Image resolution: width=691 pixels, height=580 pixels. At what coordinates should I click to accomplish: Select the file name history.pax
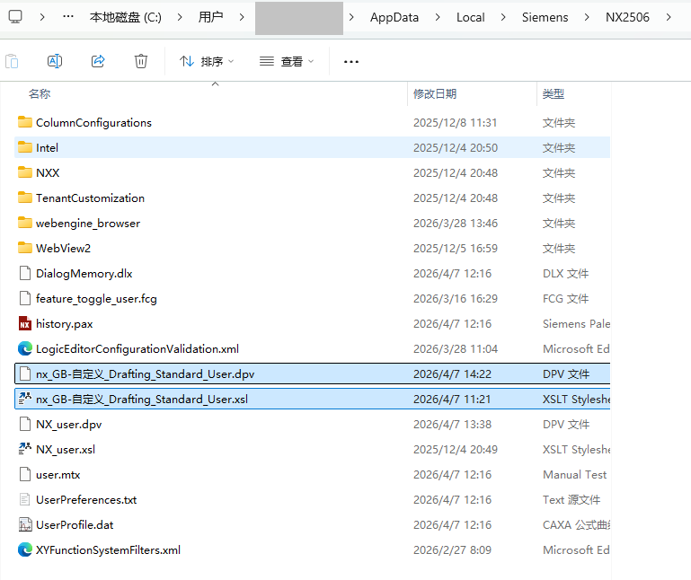[x=65, y=324]
